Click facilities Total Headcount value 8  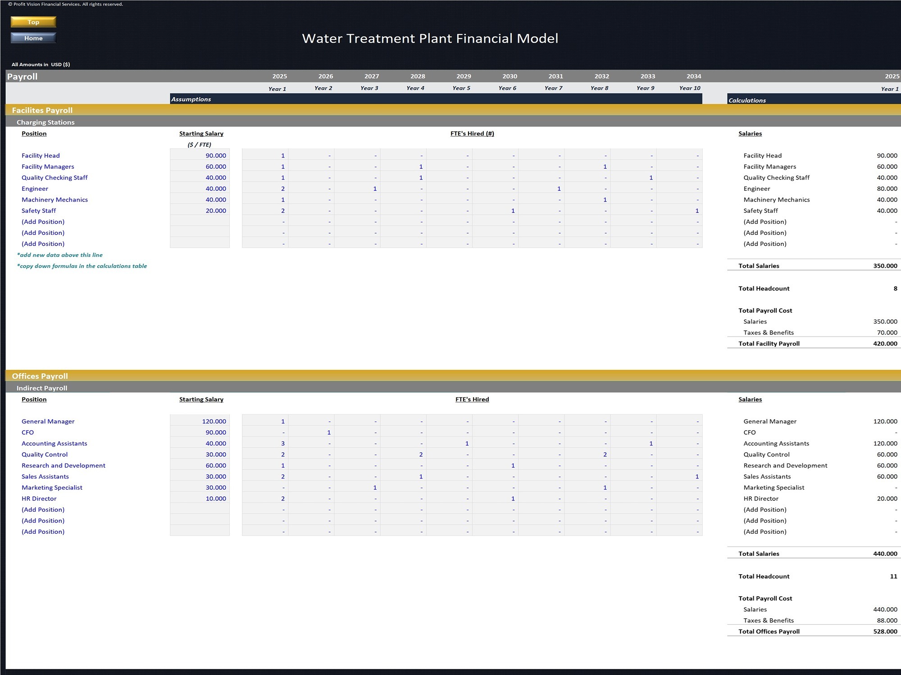click(895, 288)
